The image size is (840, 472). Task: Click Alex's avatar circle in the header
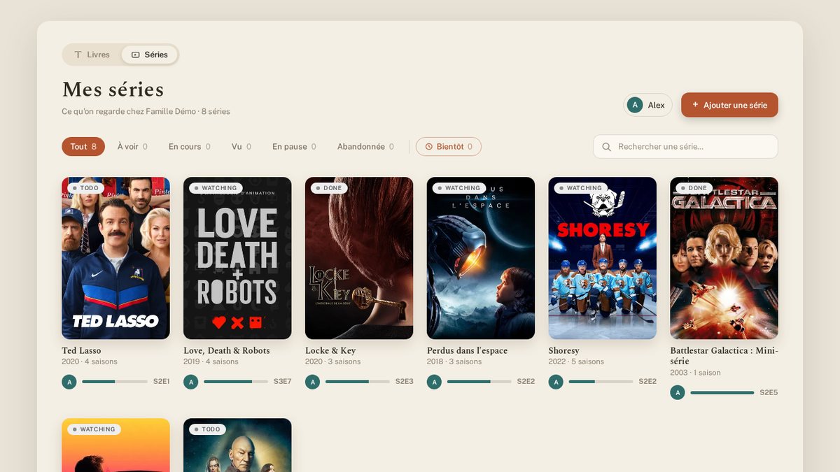(635, 105)
